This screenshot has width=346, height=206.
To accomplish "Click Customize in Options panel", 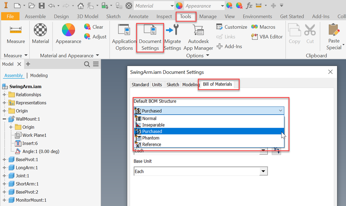I will click(232, 27).
